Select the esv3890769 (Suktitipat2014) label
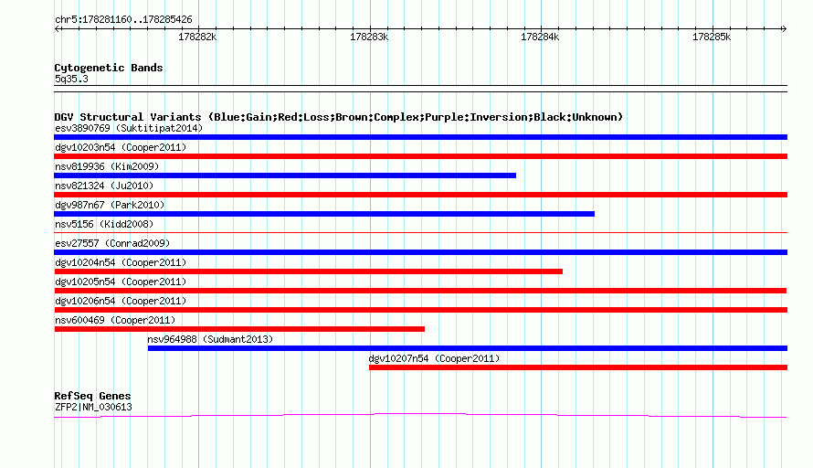 coord(129,128)
